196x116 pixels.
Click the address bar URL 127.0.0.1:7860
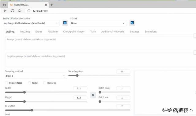[40, 11]
